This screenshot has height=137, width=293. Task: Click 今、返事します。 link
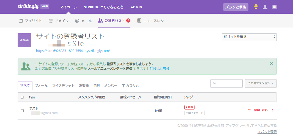(x=261, y=110)
